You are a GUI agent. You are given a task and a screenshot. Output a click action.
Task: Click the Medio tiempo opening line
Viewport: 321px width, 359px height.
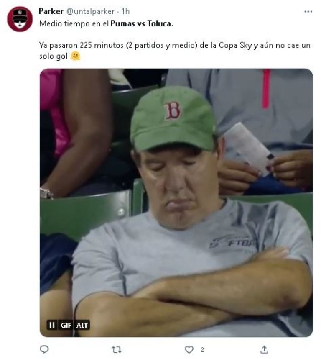pos(106,23)
